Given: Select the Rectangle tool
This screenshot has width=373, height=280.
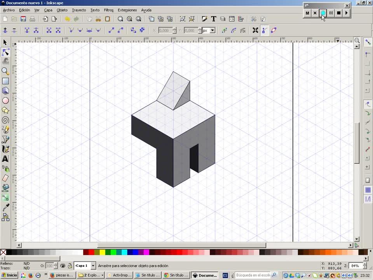Looking at the screenshot, I should (5, 81).
